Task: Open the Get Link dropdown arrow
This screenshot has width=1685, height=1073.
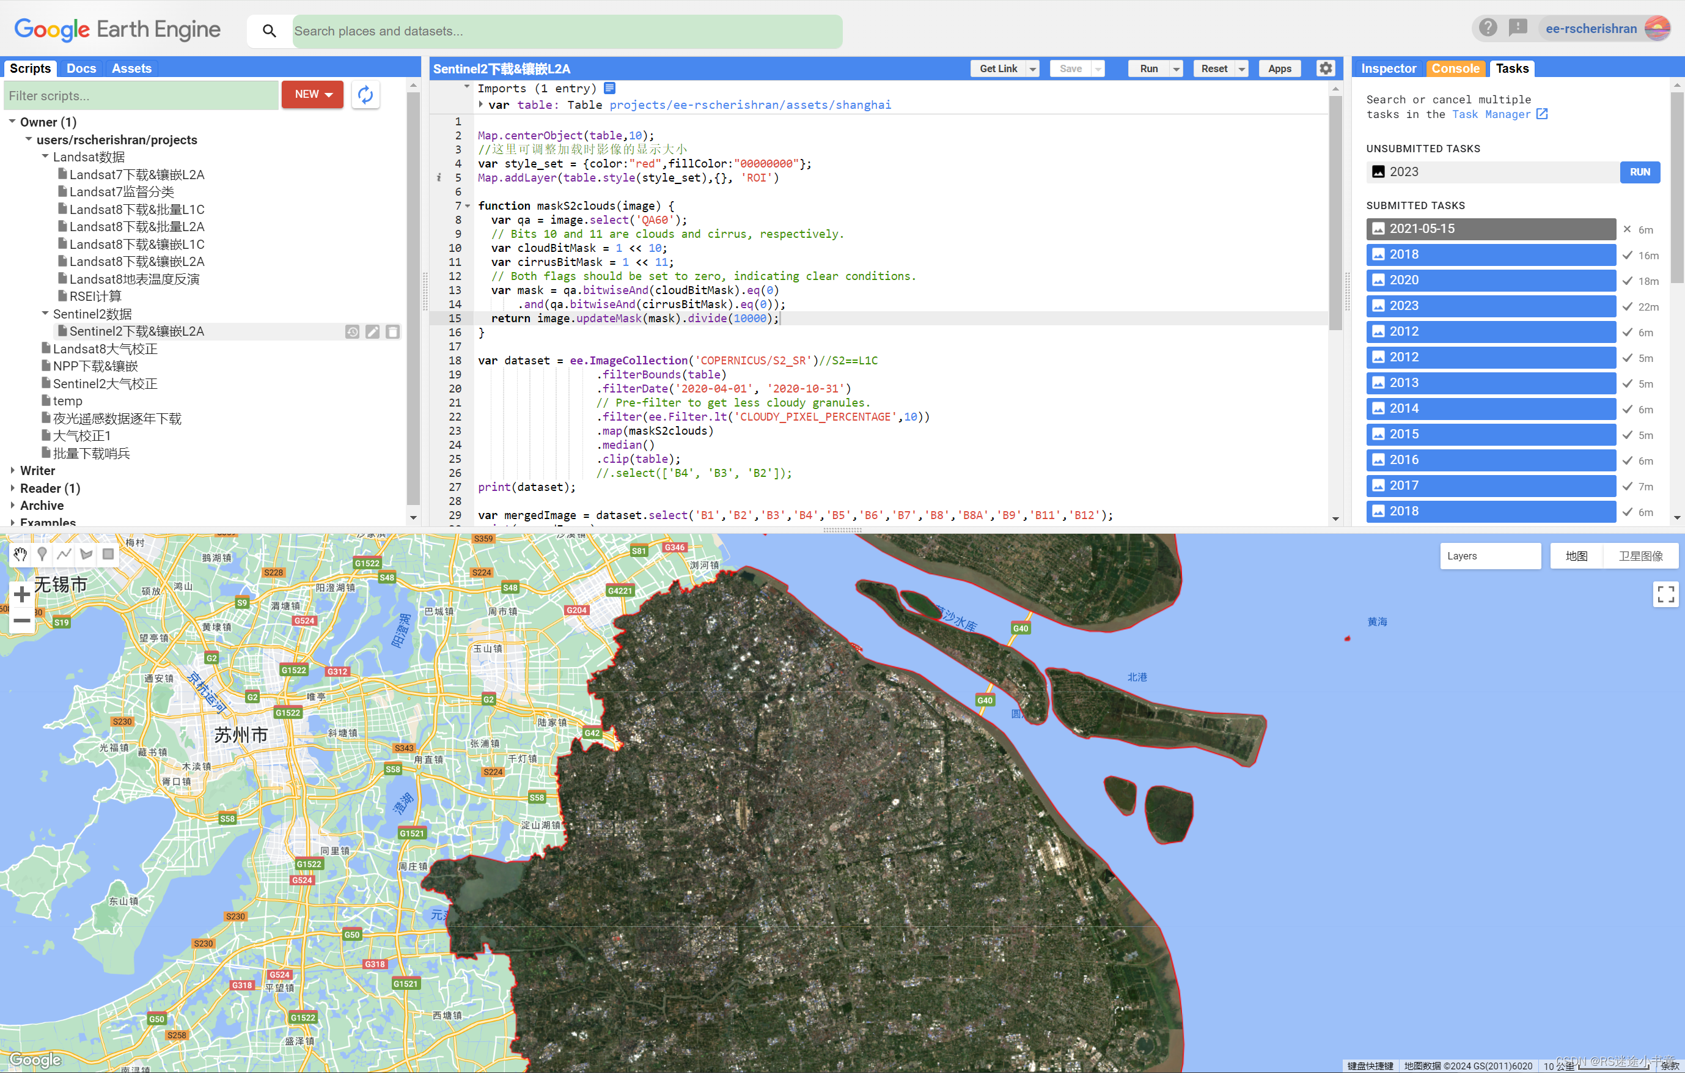Action: click(x=1033, y=68)
